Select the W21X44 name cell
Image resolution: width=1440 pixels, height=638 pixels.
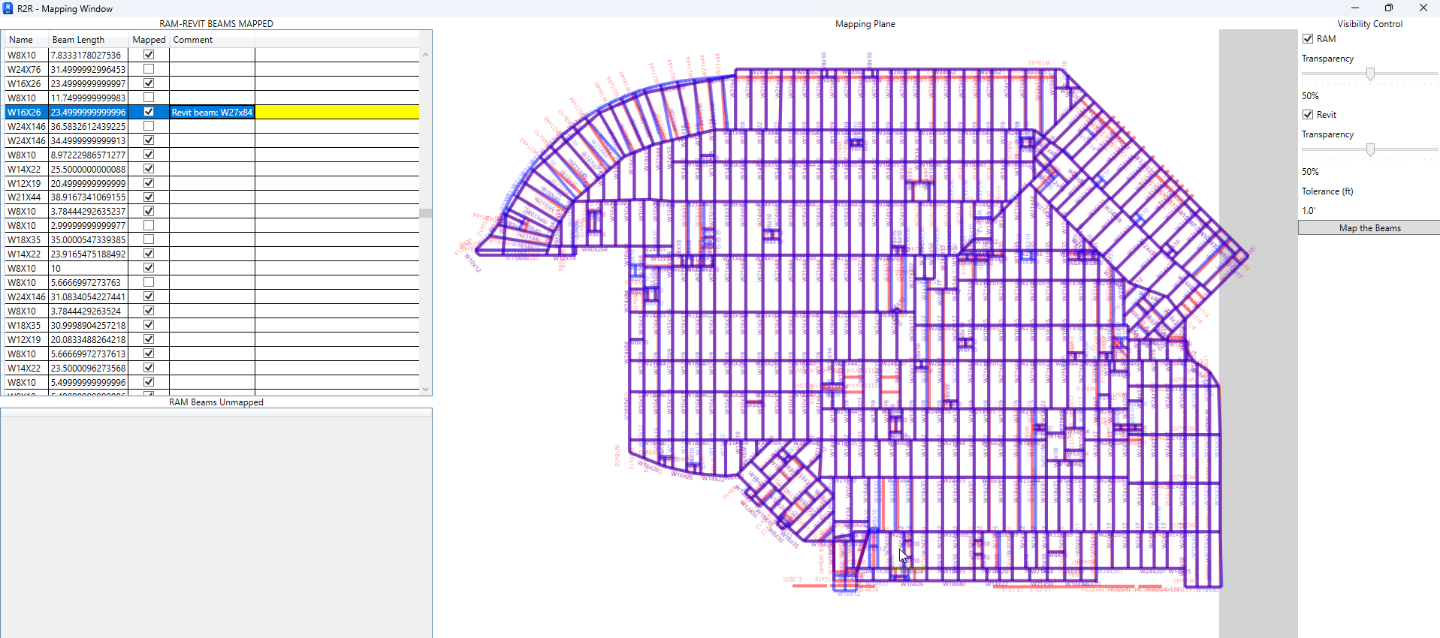(26, 197)
